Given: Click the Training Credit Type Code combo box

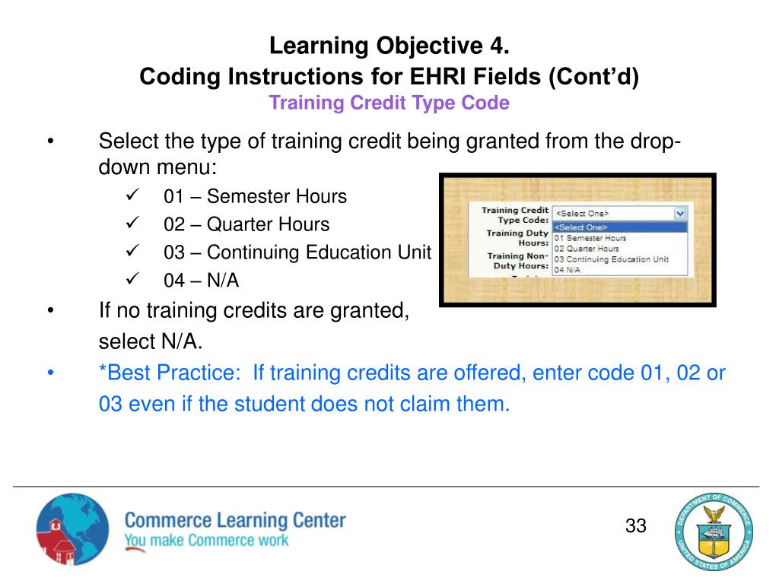Looking at the screenshot, I should tap(613, 214).
